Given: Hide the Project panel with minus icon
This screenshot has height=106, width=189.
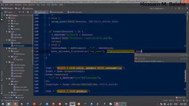Looking at the screenshot, I should tap(32, 12).
